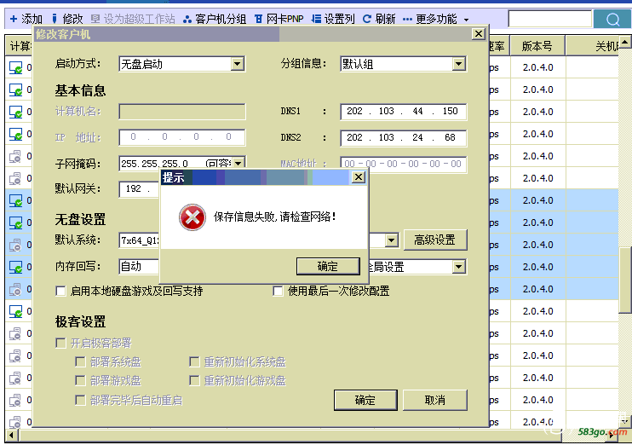Close the 提示 message dialog
Viewport: 632px width, 445px height.
click(x=359, y=177)
